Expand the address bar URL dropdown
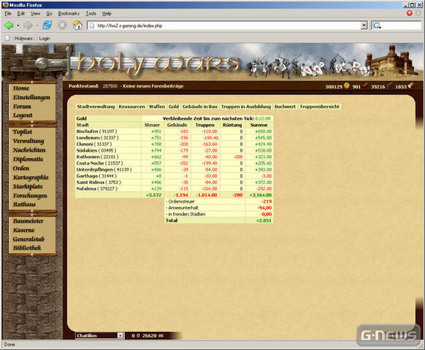This screenshot has height=350, width=425. [x=364, y=26]
